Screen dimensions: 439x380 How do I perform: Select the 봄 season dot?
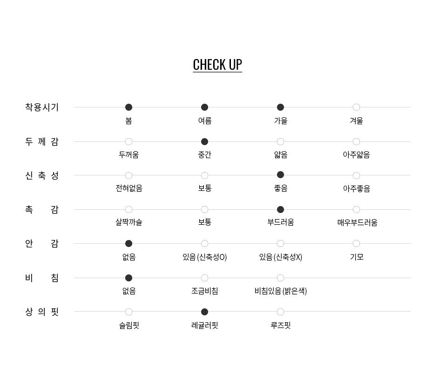(x=128, y=107)
